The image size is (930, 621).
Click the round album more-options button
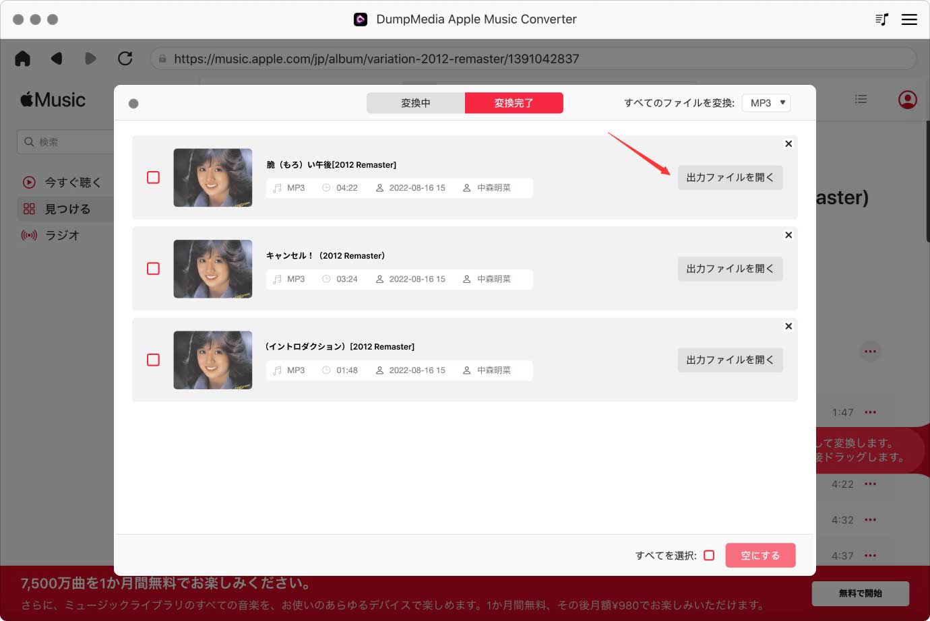871,352
